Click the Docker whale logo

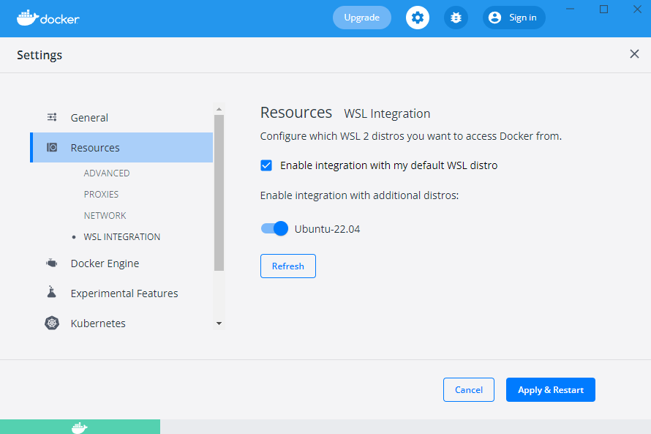tap(48, 18)
